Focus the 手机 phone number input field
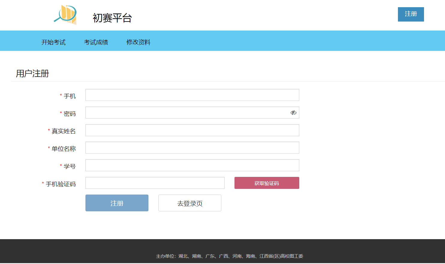 click(192, 95)
